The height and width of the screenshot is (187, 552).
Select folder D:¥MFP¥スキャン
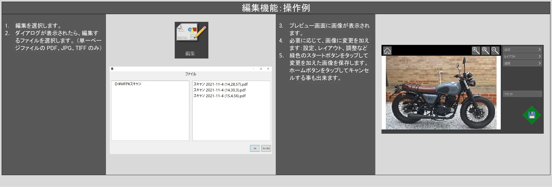(128, 84)
